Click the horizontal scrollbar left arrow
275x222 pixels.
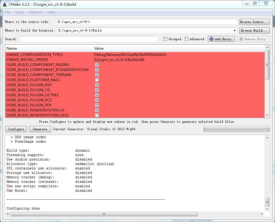click(8, 214)
